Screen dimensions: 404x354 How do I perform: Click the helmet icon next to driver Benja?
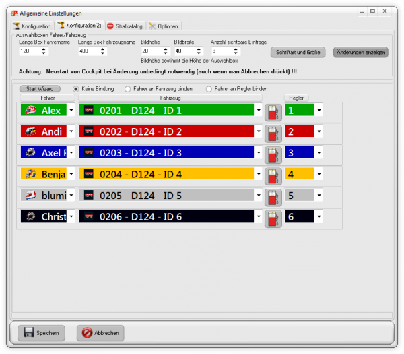[x=30, y=174]
